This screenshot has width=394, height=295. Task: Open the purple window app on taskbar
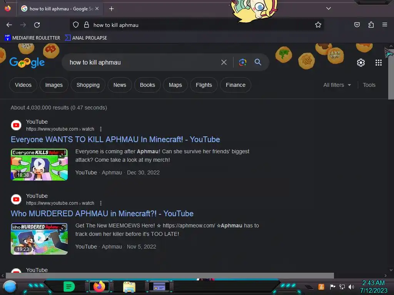pyautogui.click(x=159, y=286)
